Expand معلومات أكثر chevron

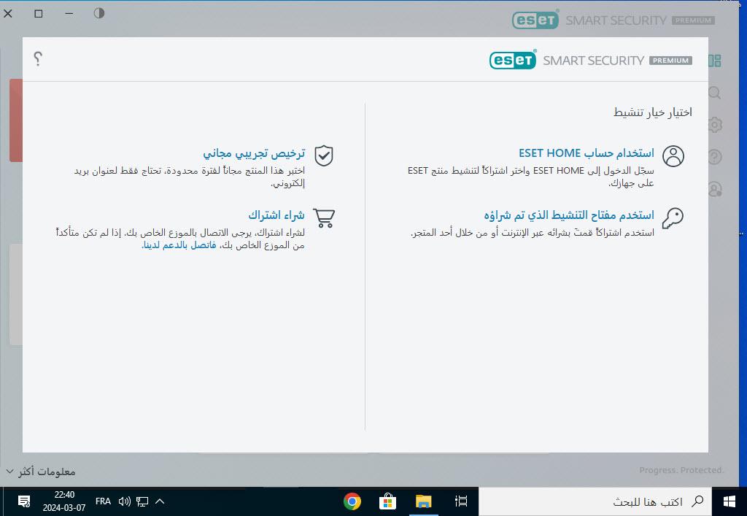tap(9, 471)
